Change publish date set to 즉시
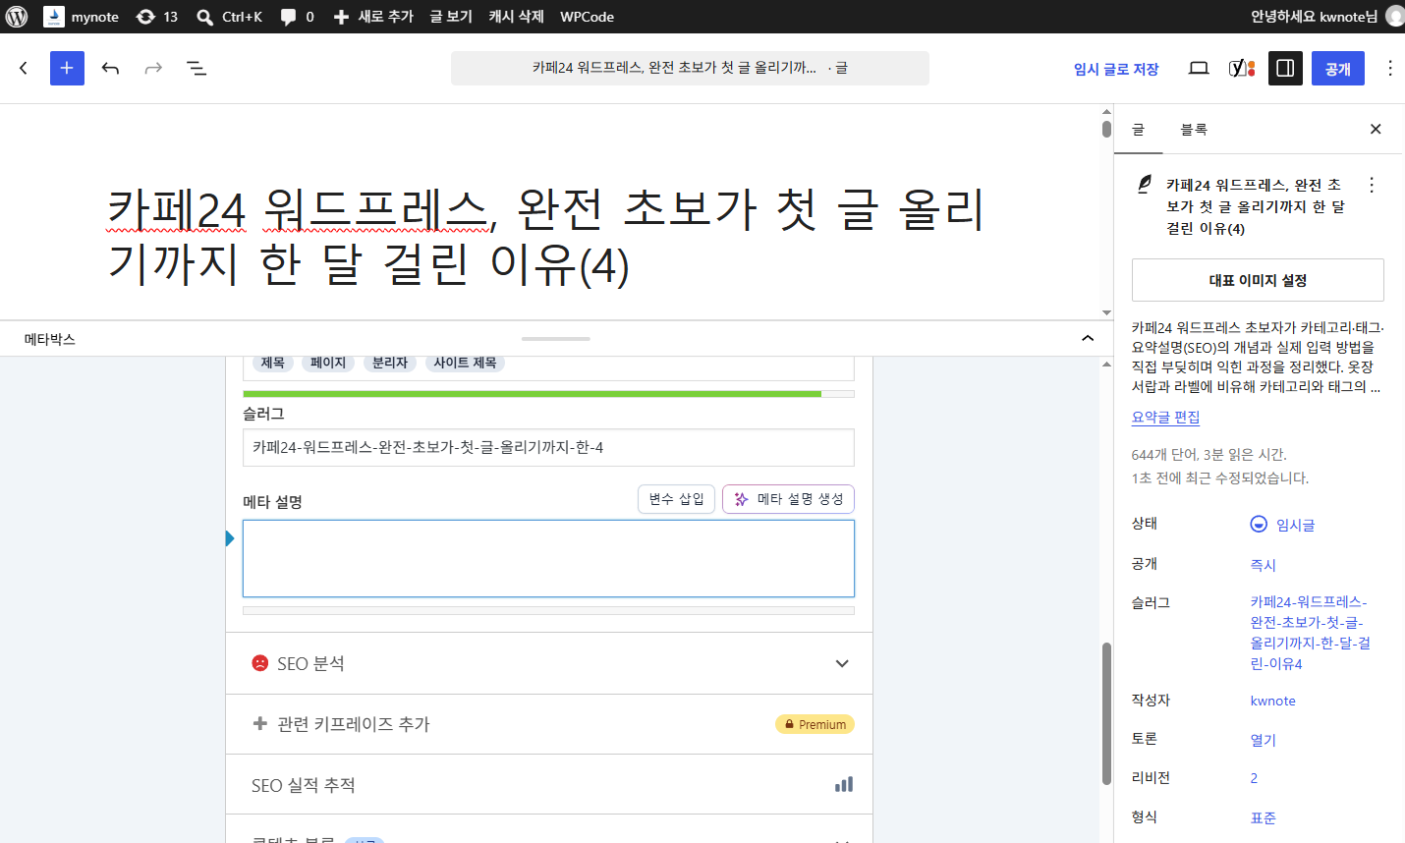 1263,565
